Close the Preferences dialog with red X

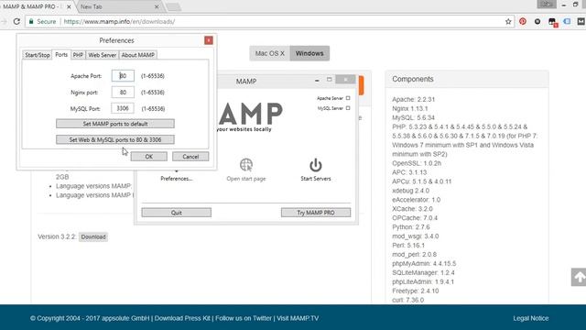[209, 40]
